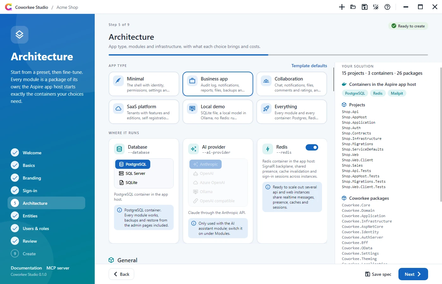This screenshot has width=442, height=284.
Task: Go back with the Back button
Action: tap(121, 274)
